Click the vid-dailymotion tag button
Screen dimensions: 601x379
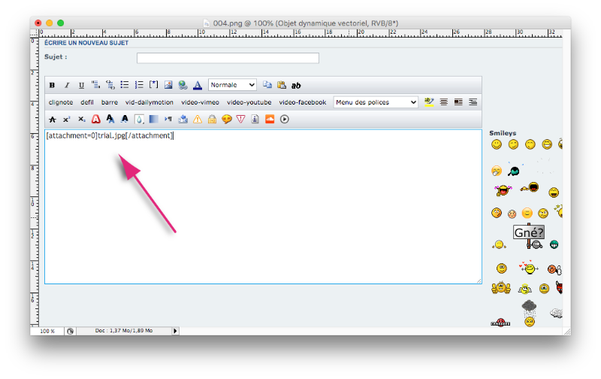[149, 102]
